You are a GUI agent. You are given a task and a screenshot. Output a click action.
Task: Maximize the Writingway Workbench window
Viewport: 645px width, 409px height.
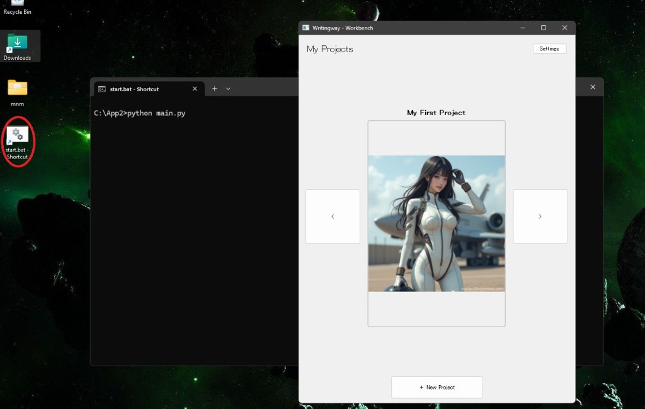[544, 28]
